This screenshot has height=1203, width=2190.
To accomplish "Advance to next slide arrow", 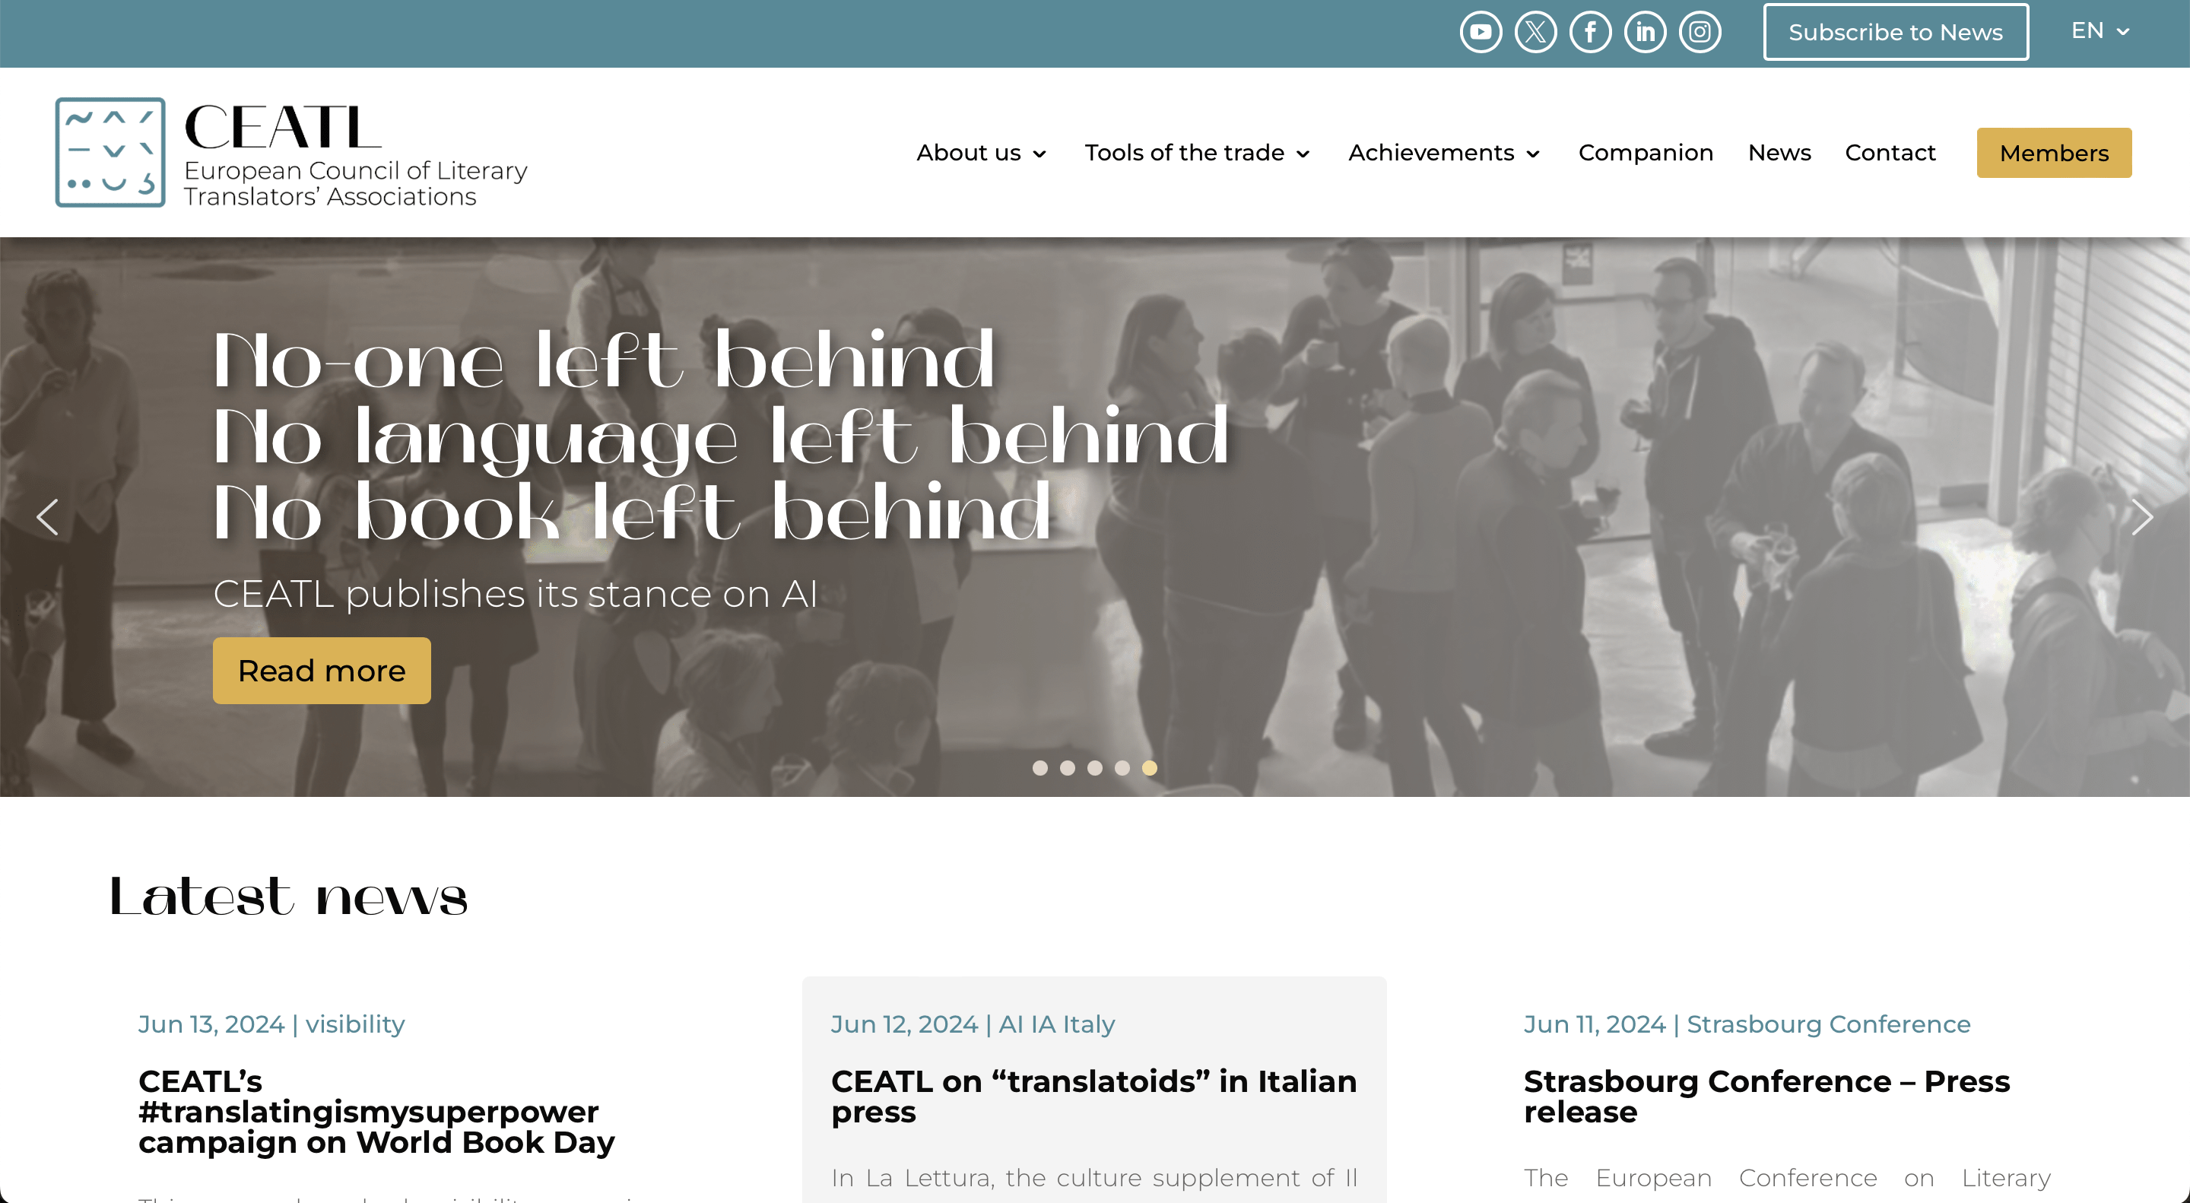I will pos(2141,517).
